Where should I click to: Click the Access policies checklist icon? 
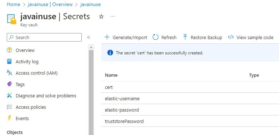(x=9, y=107)
